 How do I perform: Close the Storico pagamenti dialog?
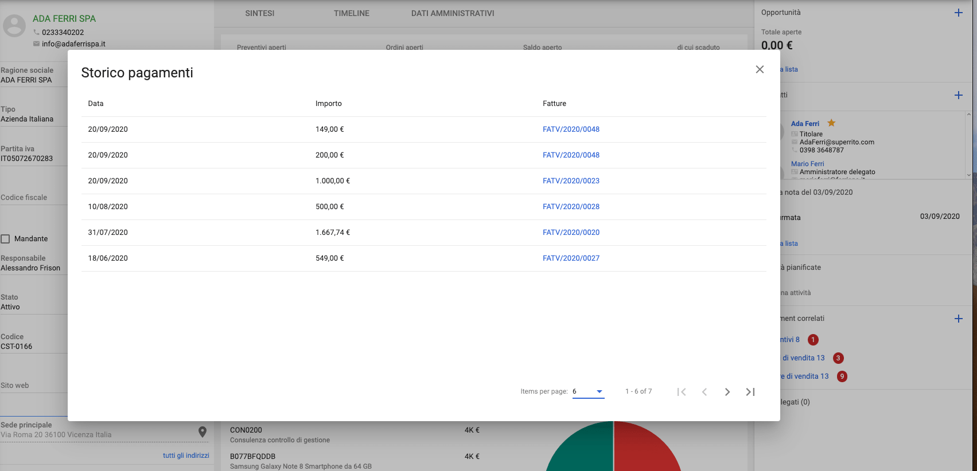click(760, 69)
